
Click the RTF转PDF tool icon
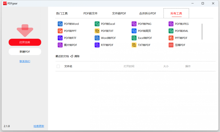point(97,45)
